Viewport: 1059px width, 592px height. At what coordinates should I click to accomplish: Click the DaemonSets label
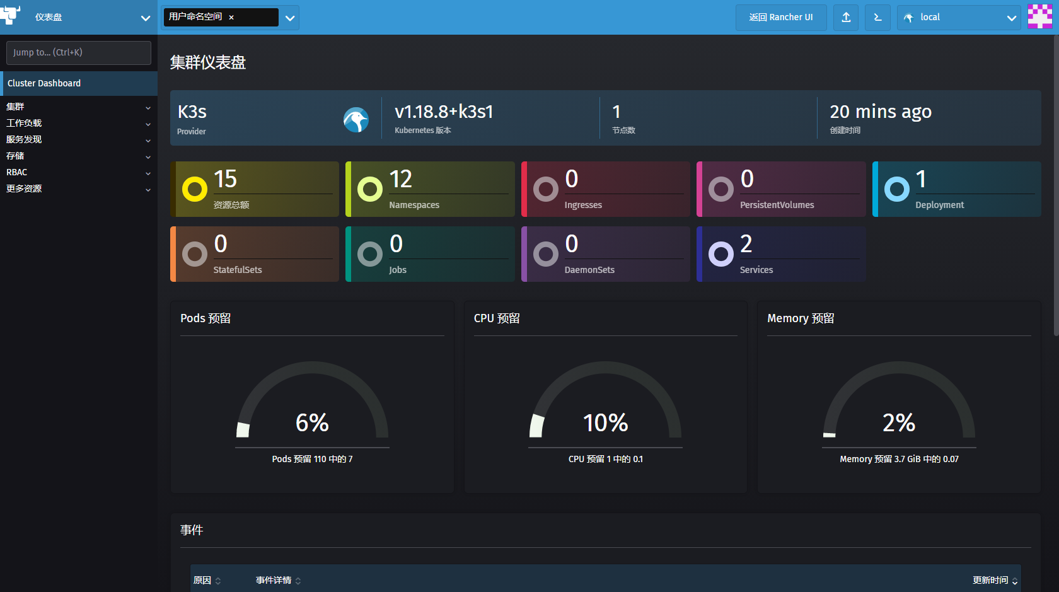589,270
